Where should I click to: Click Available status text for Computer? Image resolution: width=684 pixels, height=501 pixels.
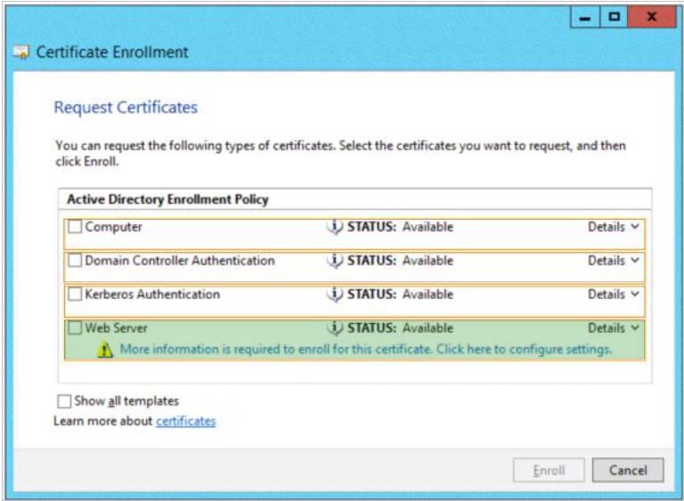coord(427,227)
